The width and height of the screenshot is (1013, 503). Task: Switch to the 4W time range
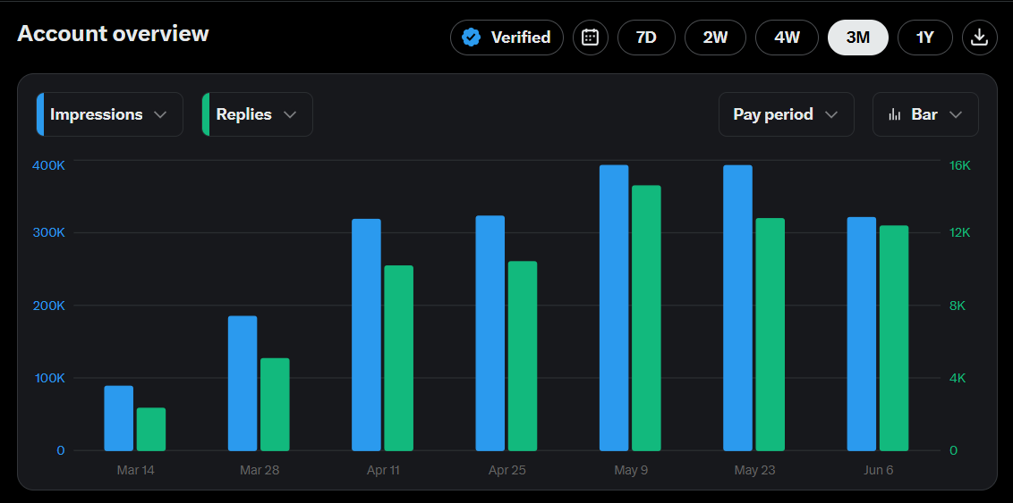pyautogui.click(x=787, y=38)
